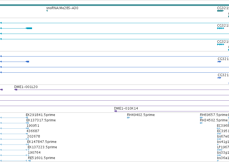
Task: Click the arrow glyph under RH34502.5prime
Action: [201, 123]
